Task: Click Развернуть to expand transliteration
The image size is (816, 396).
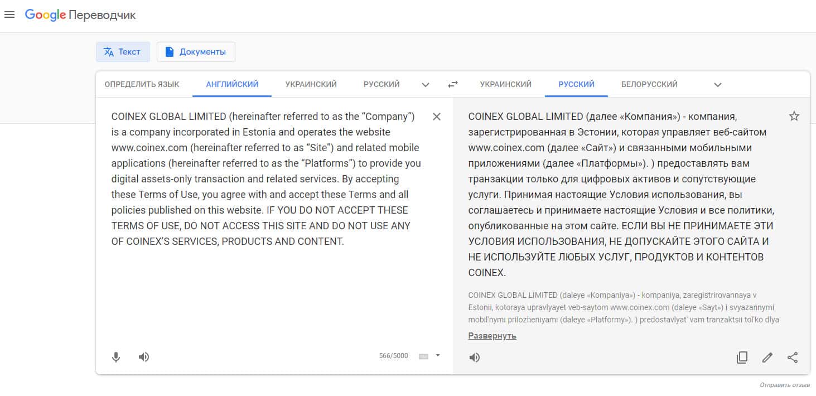Action: (492, 336)
